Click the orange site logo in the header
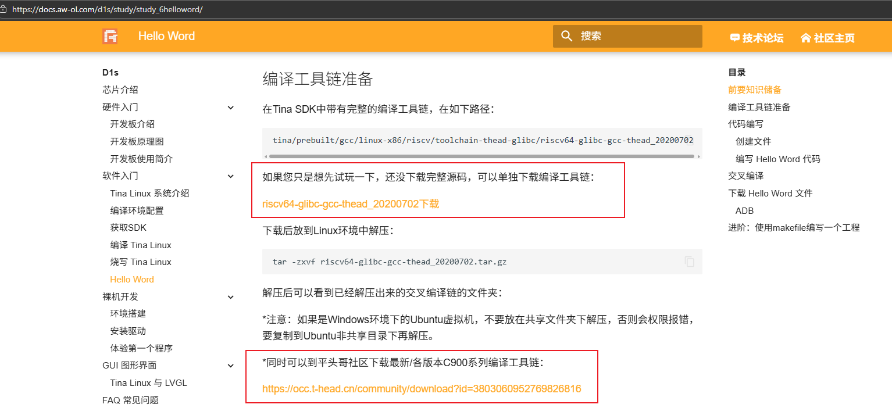Viewport: 892px width, 415px height. 110,36
